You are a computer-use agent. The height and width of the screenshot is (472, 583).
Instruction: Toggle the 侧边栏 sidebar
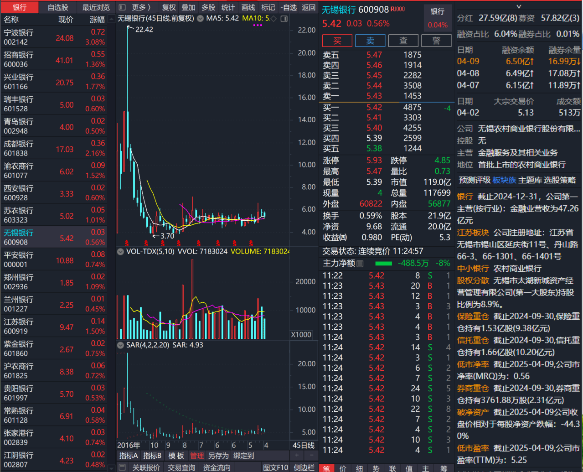click(304, 467)
